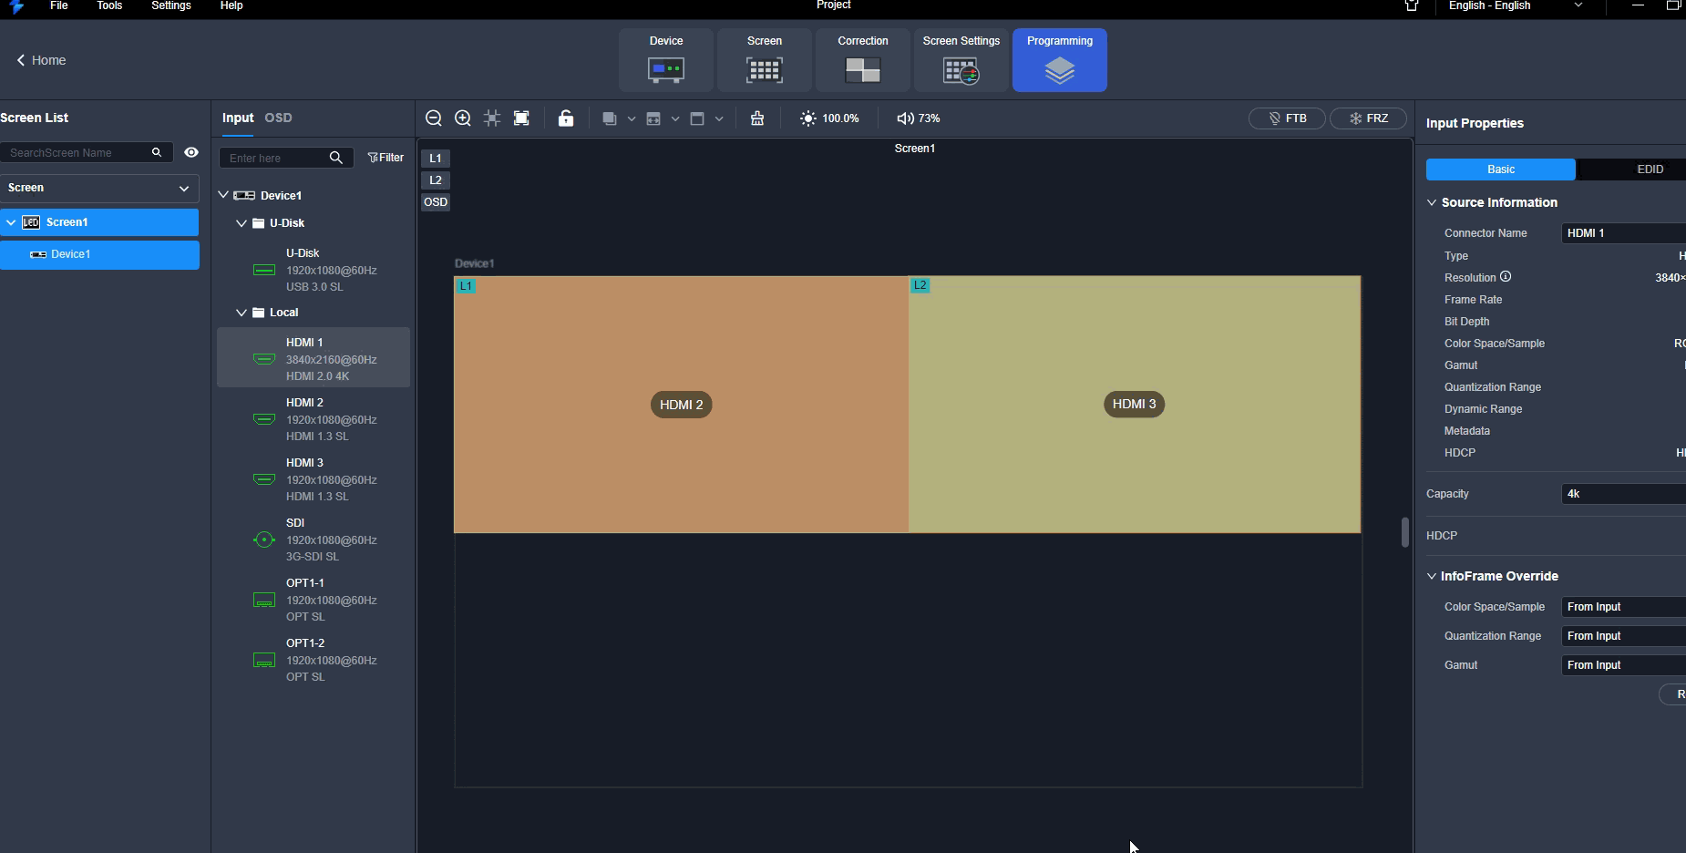This screenshot has width=1686, height=853.
Task: Go back to Home
Action: [x=42, y=60]
